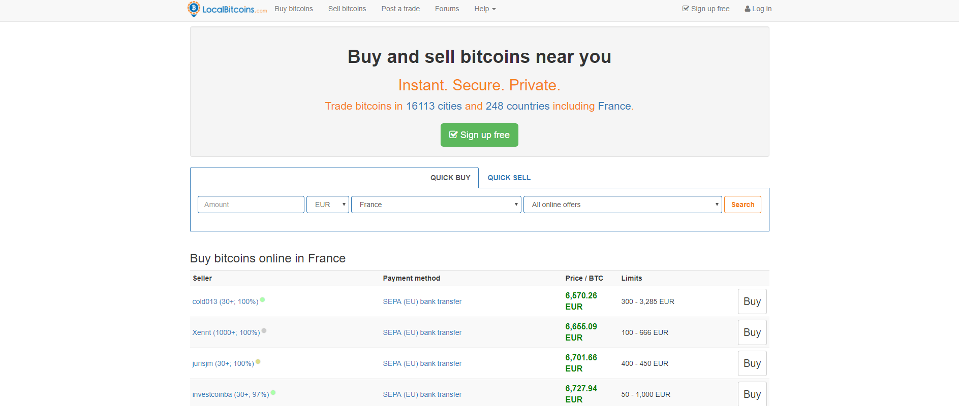Screen dimensions: 959x406
Task: Switch to the QUICK SELL tab
Action: pyautogui.click(x=509, y=178)
